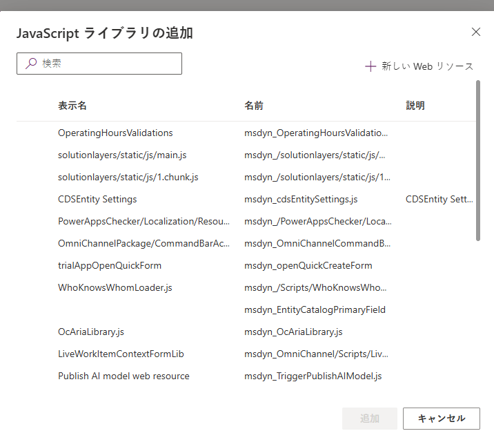Select OmniChannelPackage/CommandBarAc... row
The height and width of the screenshot is (440, 494).
pyautogui.click(x=246, y=243)
